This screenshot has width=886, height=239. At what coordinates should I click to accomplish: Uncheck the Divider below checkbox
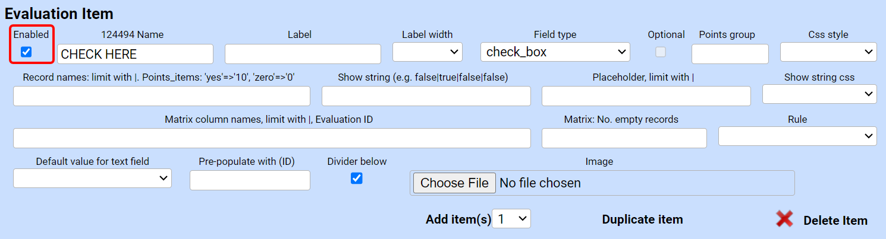click(357, 178)
